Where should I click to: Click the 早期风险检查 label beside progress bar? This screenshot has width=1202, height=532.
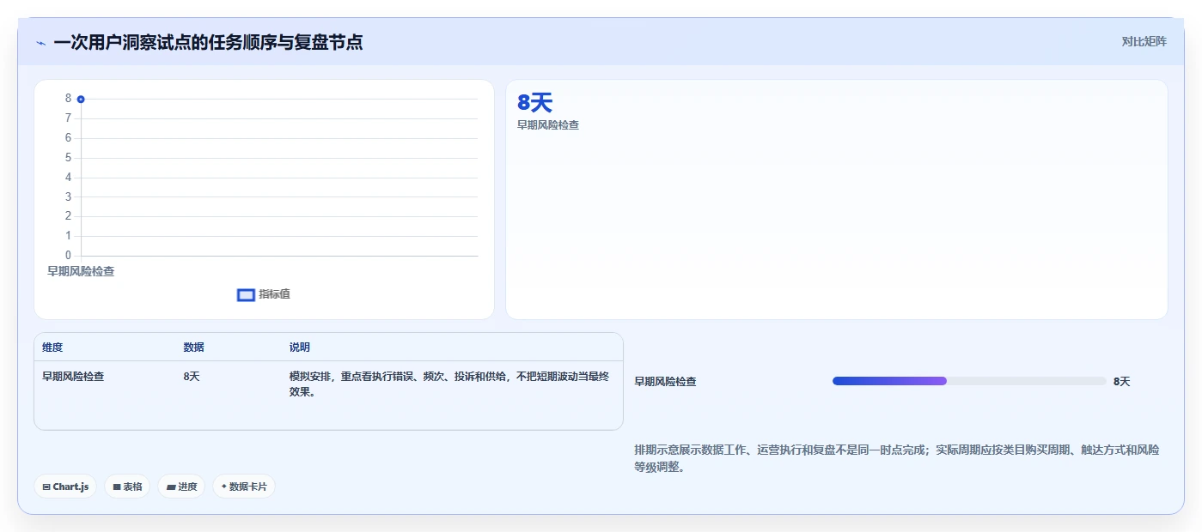pos(666,382)
